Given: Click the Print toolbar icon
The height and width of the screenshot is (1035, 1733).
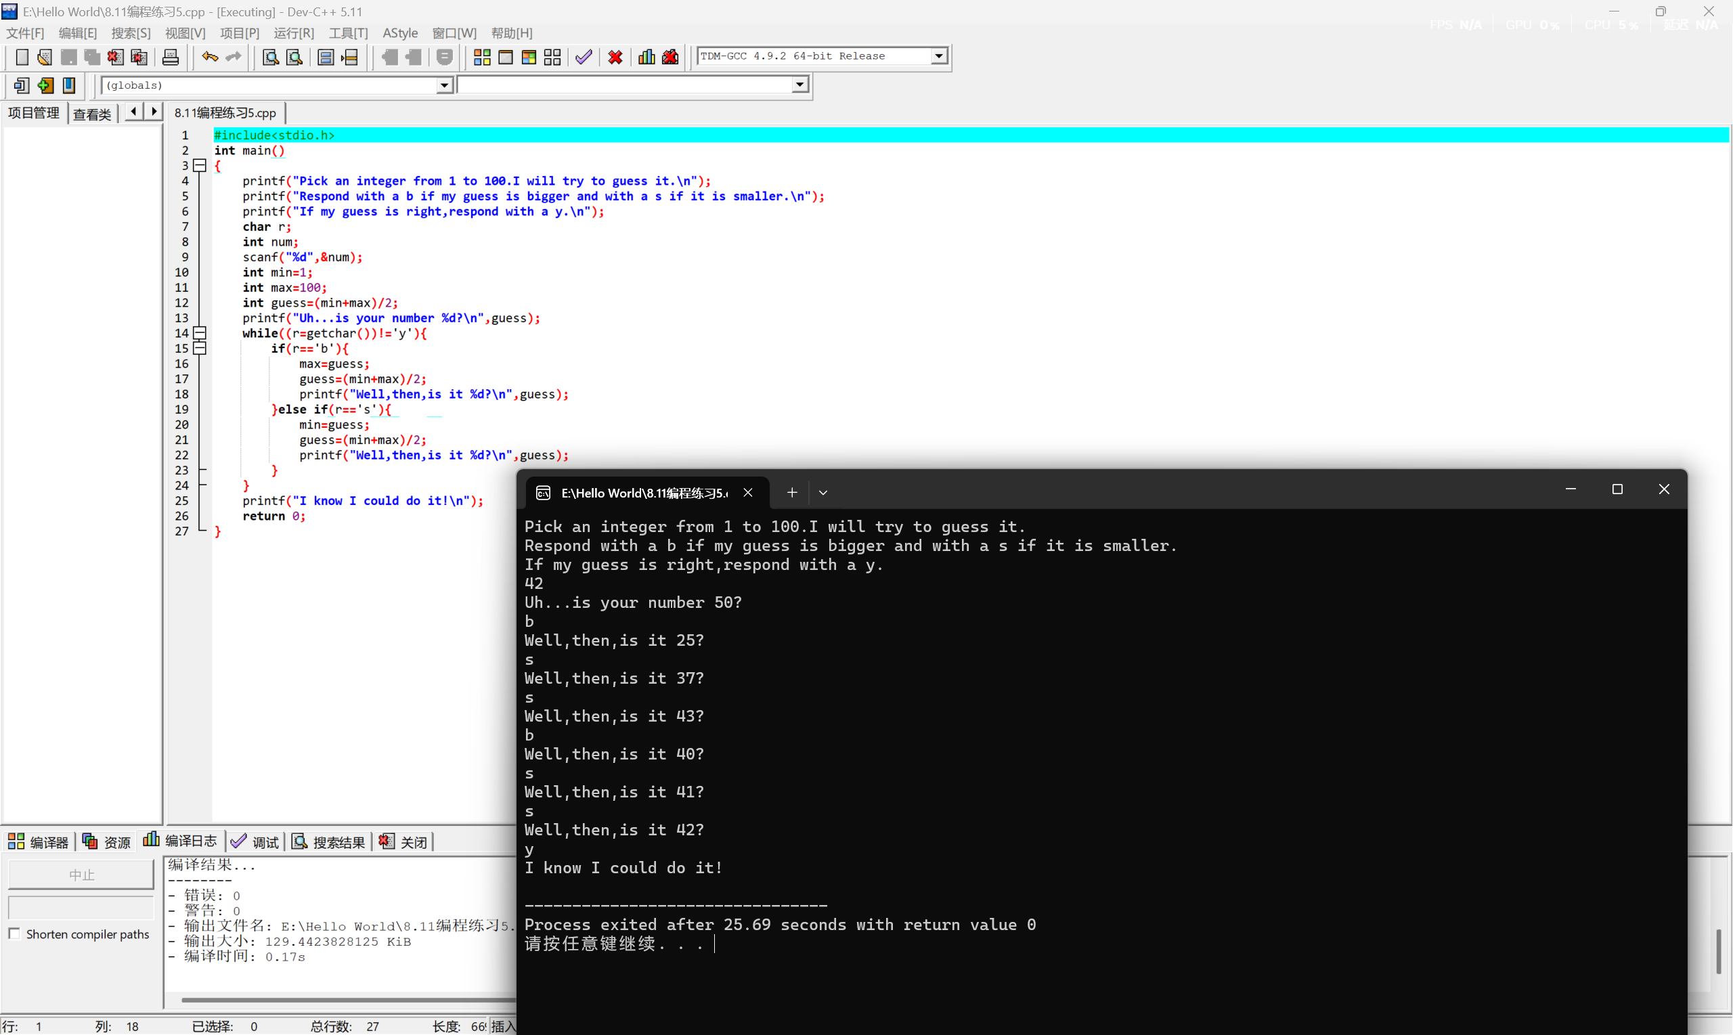Looking at the screenshot, I should [x=170, y=57].
